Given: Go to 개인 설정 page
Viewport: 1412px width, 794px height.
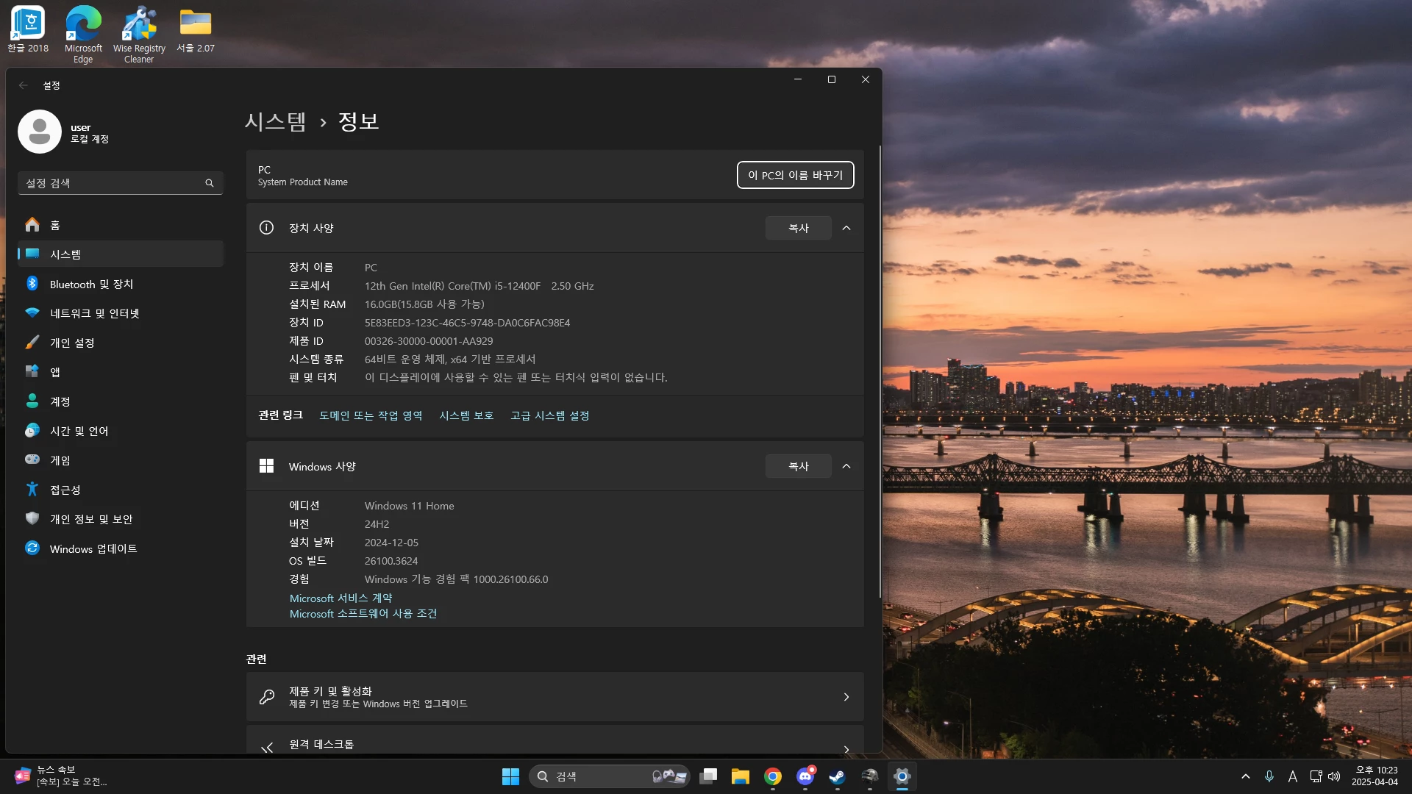Looking at the screenshot, I should coord(72,343).
